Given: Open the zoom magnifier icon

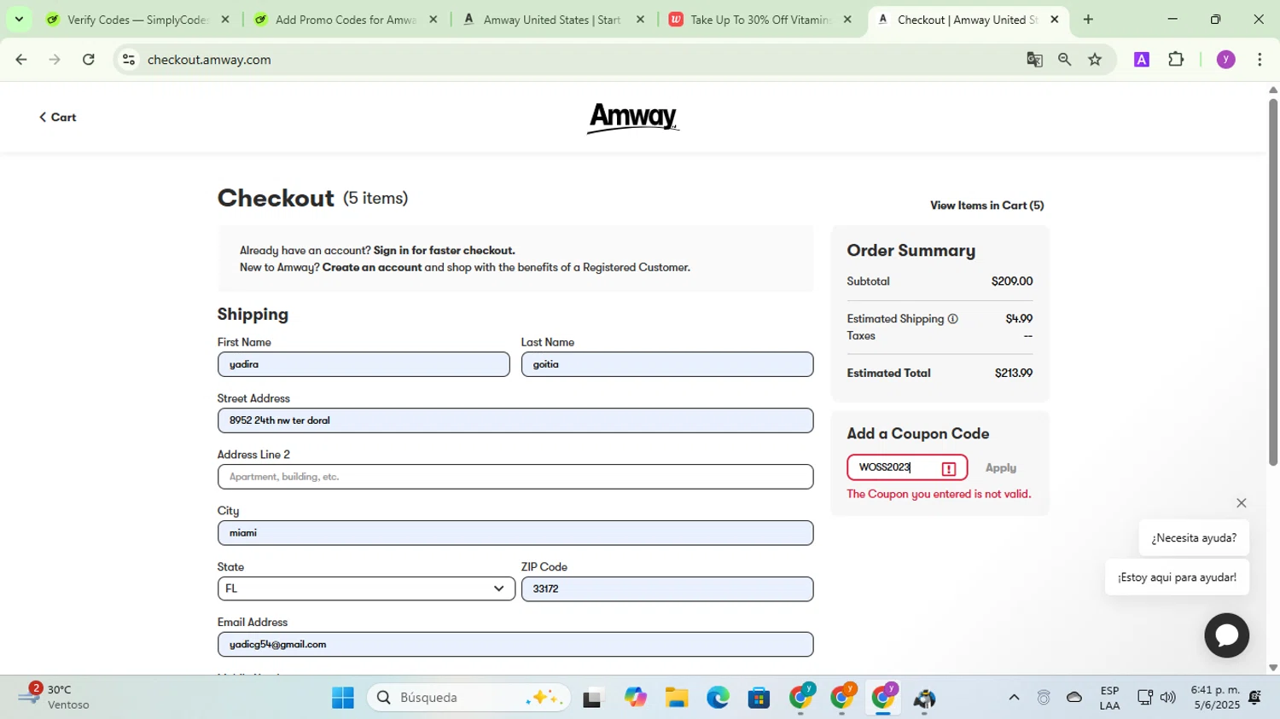Looking at the screenshot, I should (x=1064, y=60).
